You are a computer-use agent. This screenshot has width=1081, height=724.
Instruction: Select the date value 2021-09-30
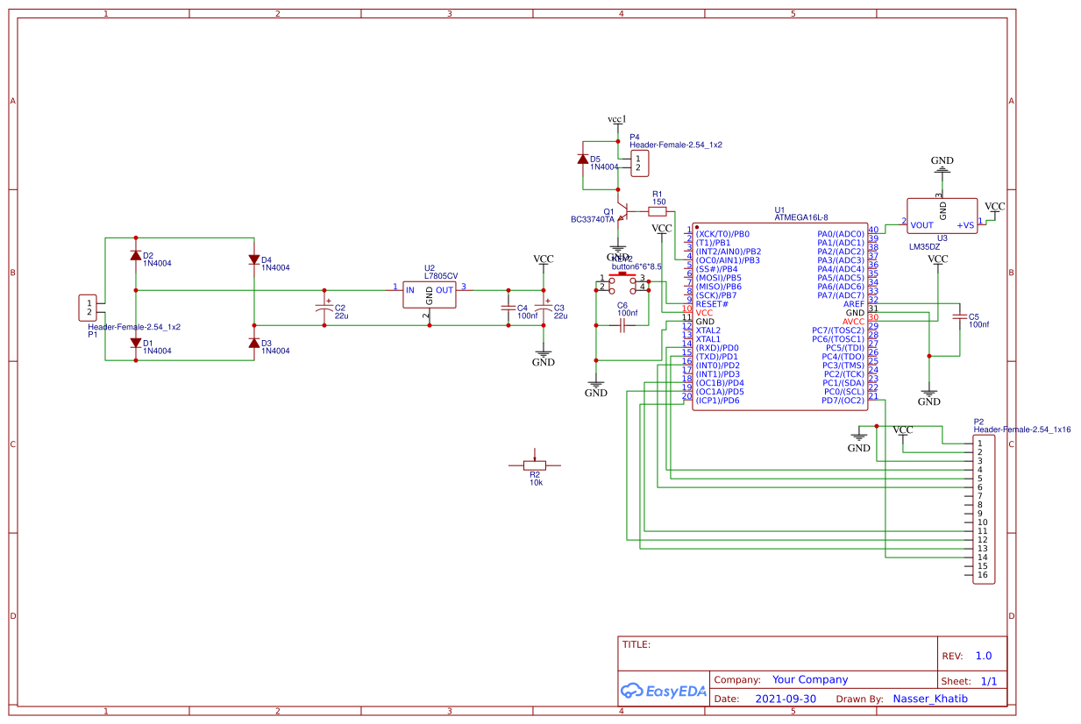point(786,699)
